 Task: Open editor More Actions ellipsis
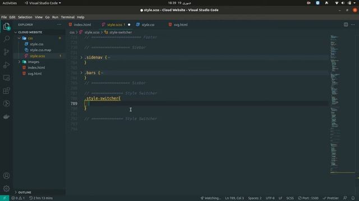[353, 25]
